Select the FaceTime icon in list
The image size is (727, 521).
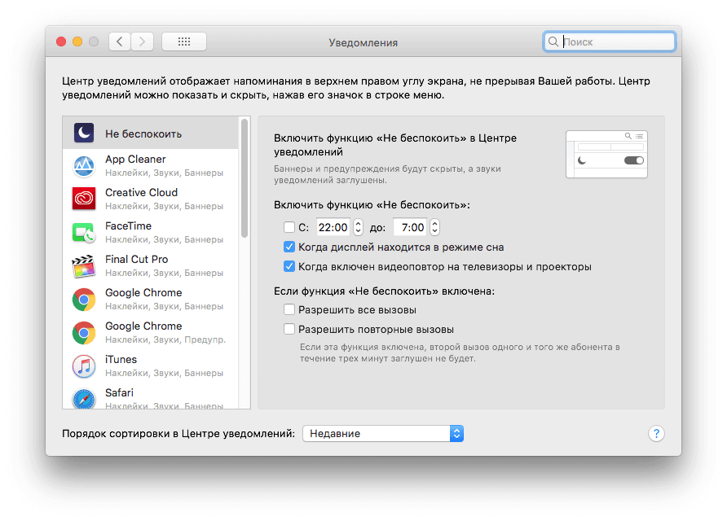click(84, 233)
